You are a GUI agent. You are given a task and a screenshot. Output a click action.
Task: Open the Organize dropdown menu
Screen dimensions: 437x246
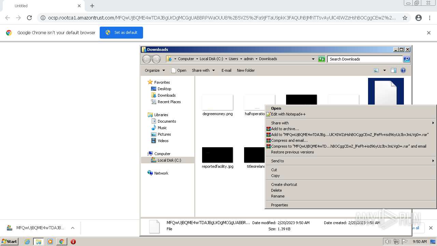(155, 70)
